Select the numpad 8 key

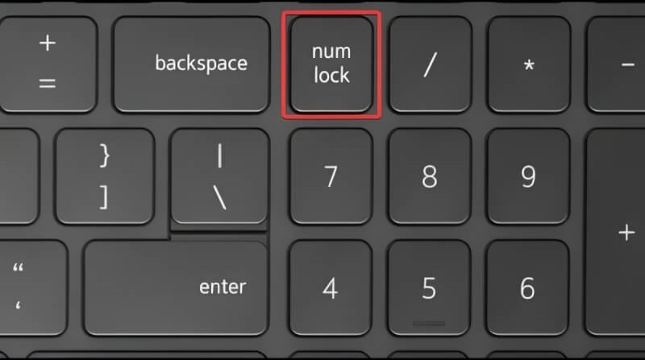(x=430, y=176)
